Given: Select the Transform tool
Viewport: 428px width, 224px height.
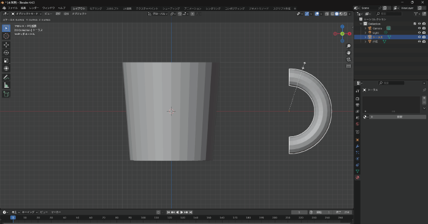Looking at the screenshot, I should coord(6,69).
